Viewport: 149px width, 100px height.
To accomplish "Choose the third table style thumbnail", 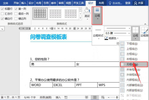I will (70, 13).
